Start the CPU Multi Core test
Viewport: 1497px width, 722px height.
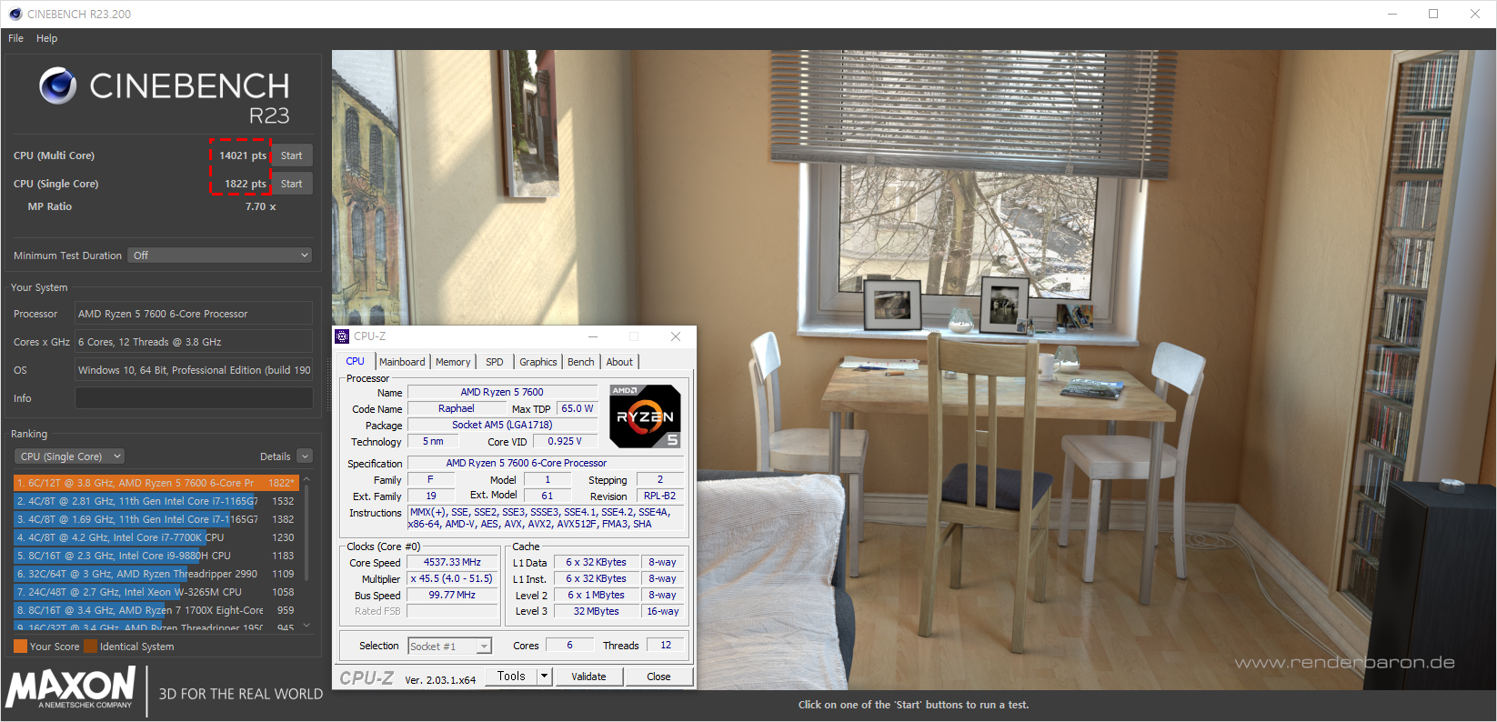tap(292, 155)
